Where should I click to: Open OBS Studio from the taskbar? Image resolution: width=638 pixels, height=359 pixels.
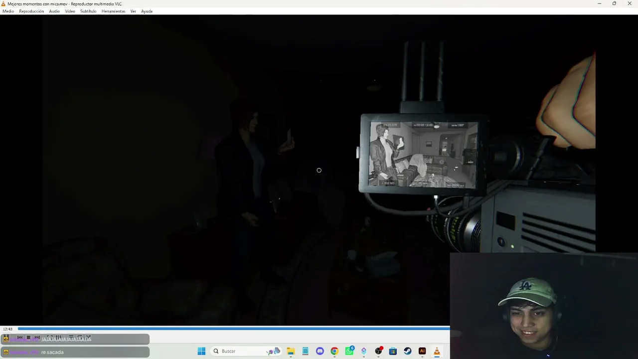378,351
